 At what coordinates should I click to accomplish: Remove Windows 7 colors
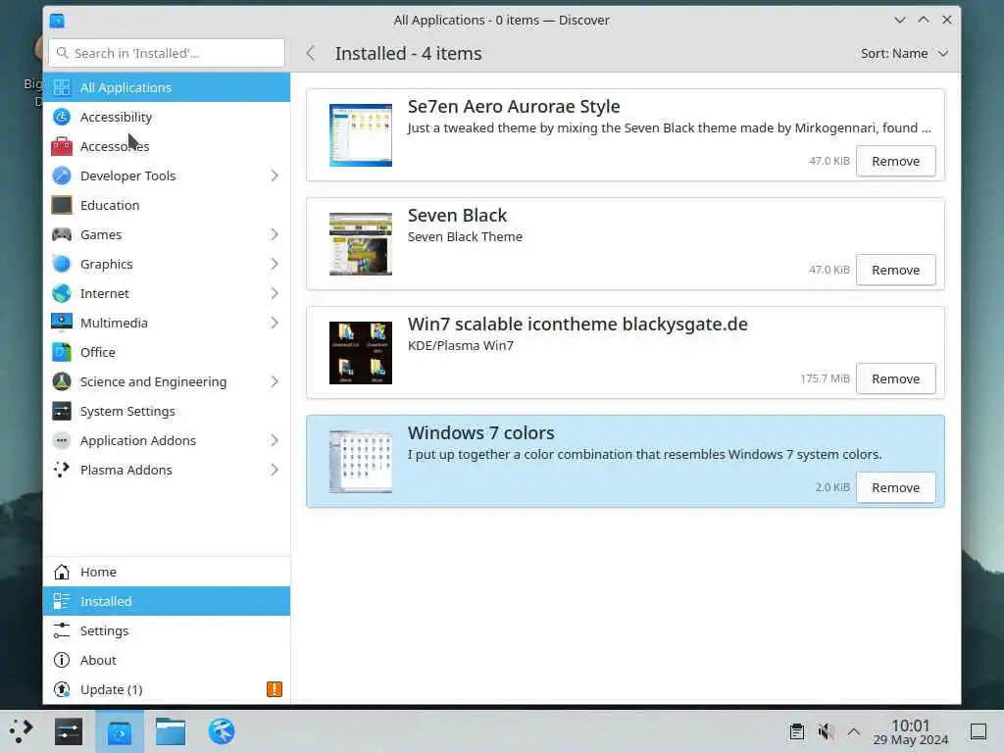[x=895, y=487]
